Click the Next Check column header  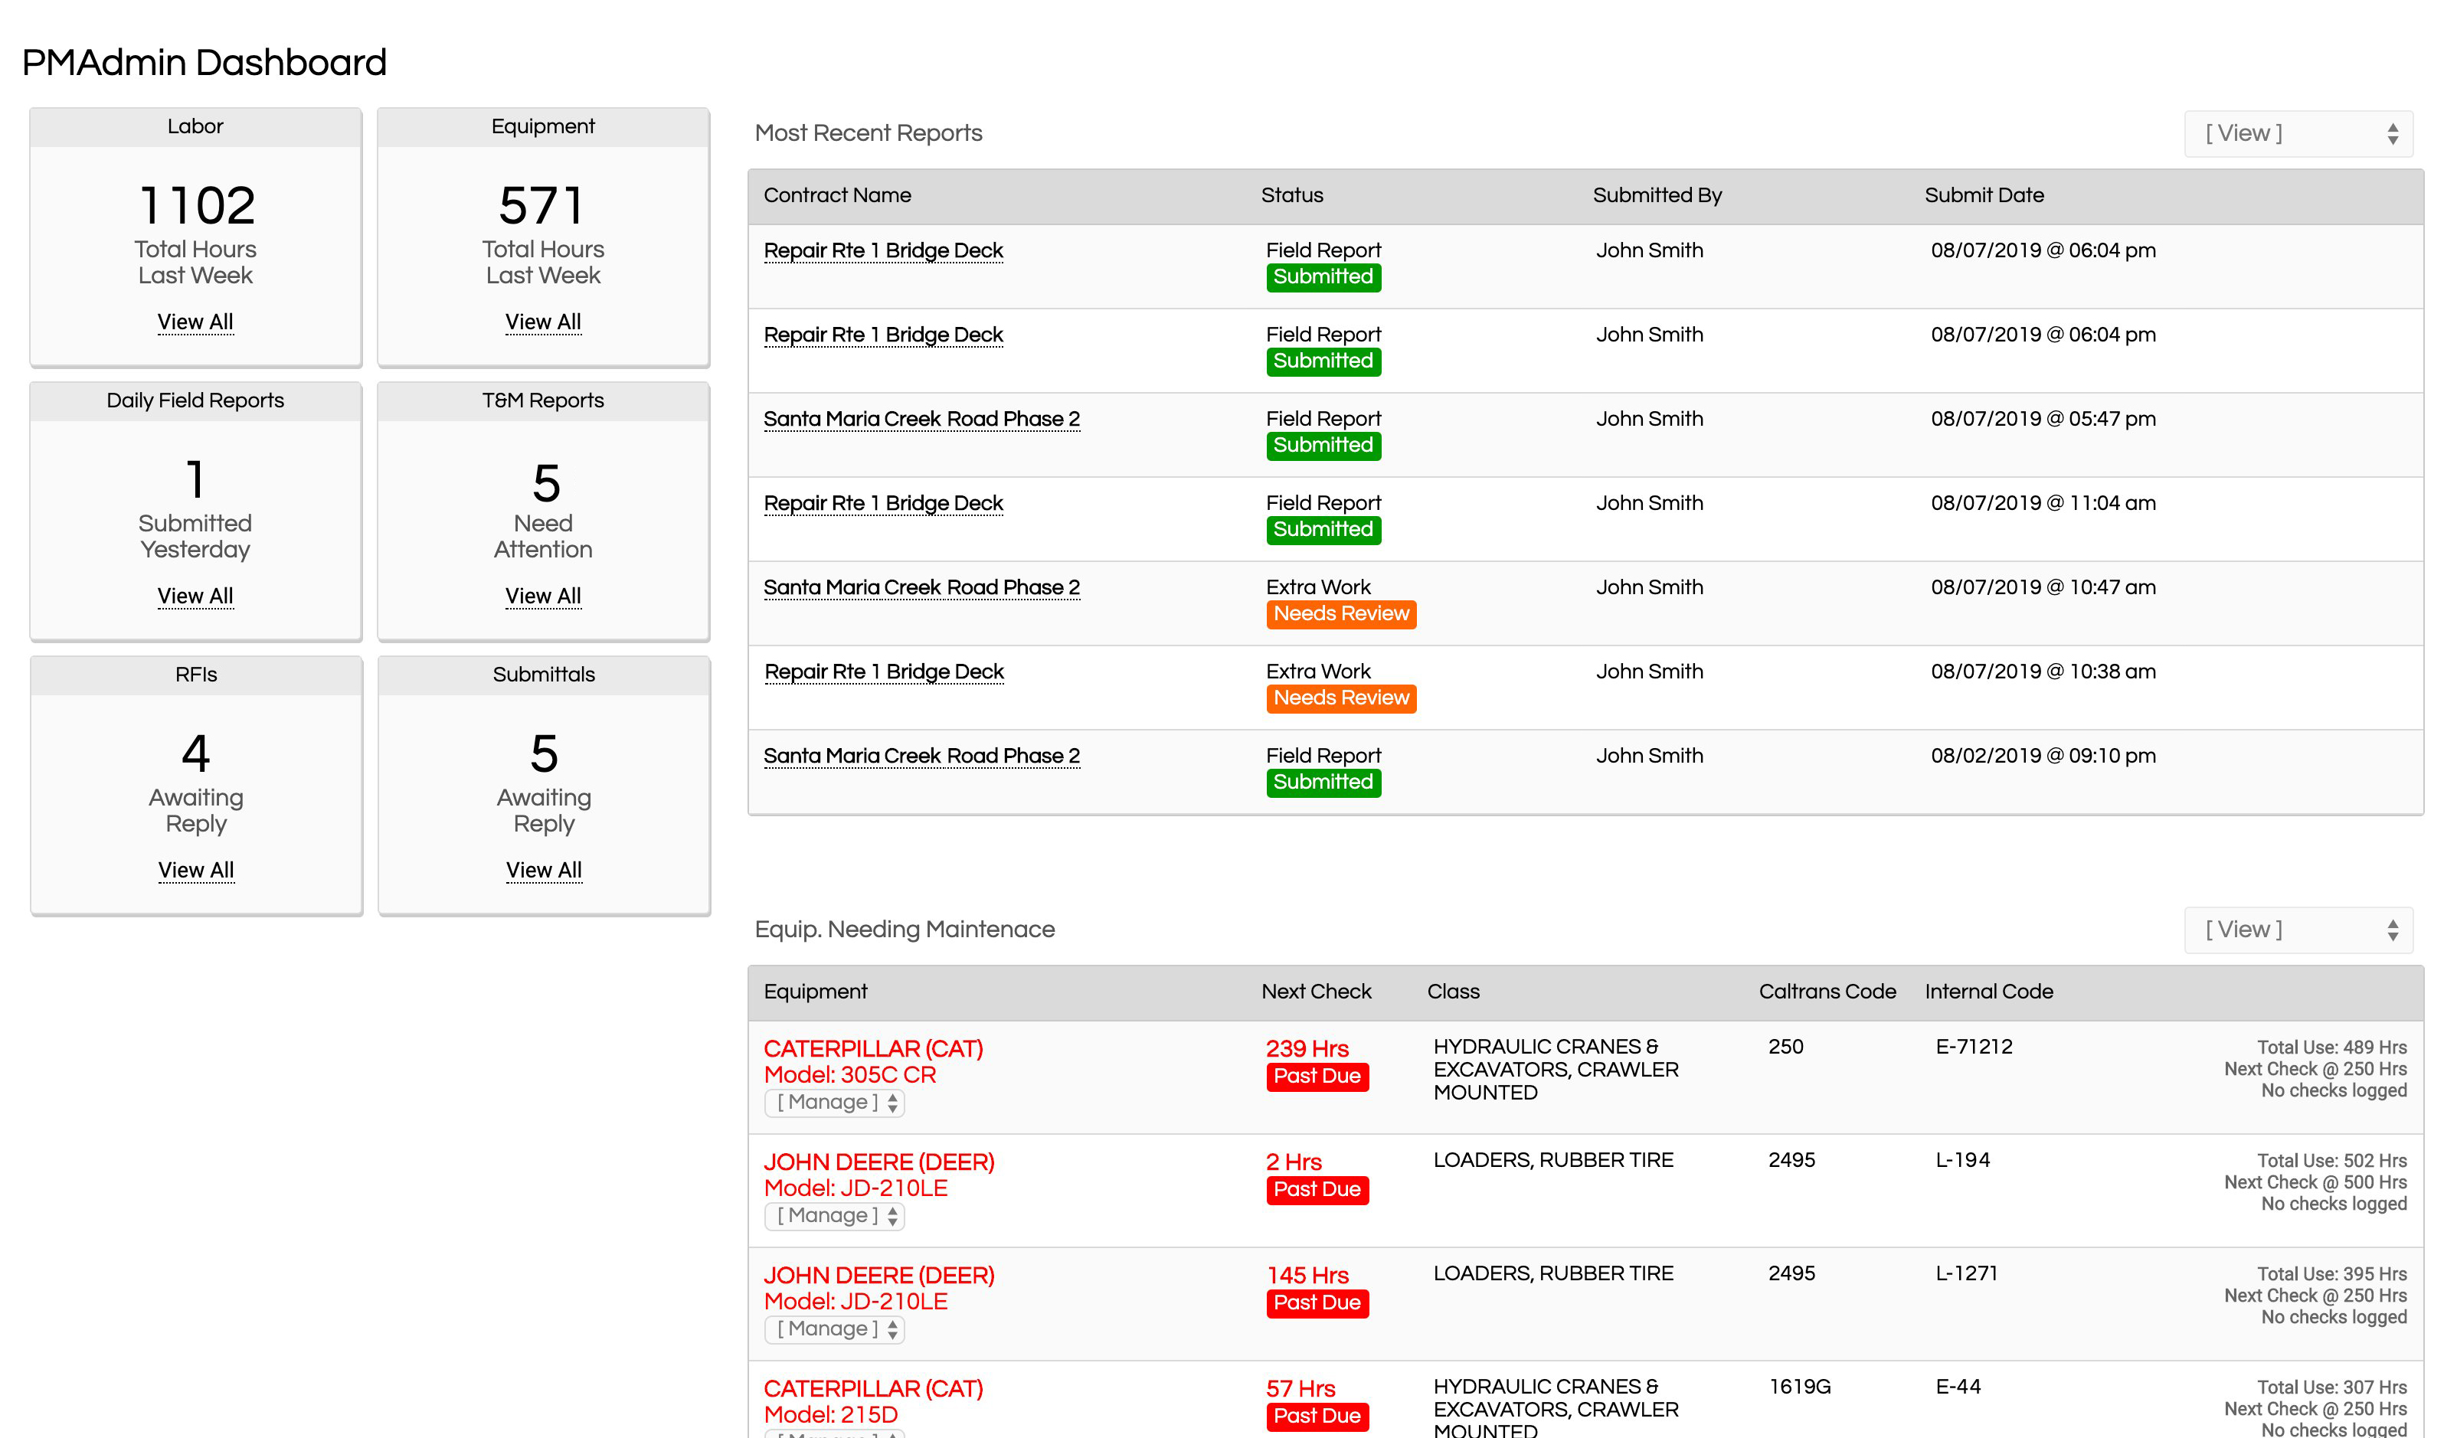point(1317,992)
